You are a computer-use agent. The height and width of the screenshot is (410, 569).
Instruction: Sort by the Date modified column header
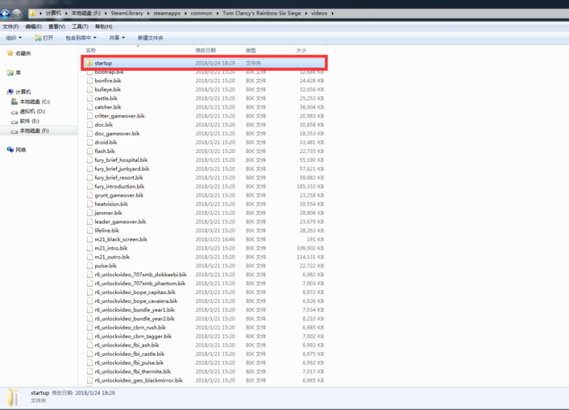218,51
